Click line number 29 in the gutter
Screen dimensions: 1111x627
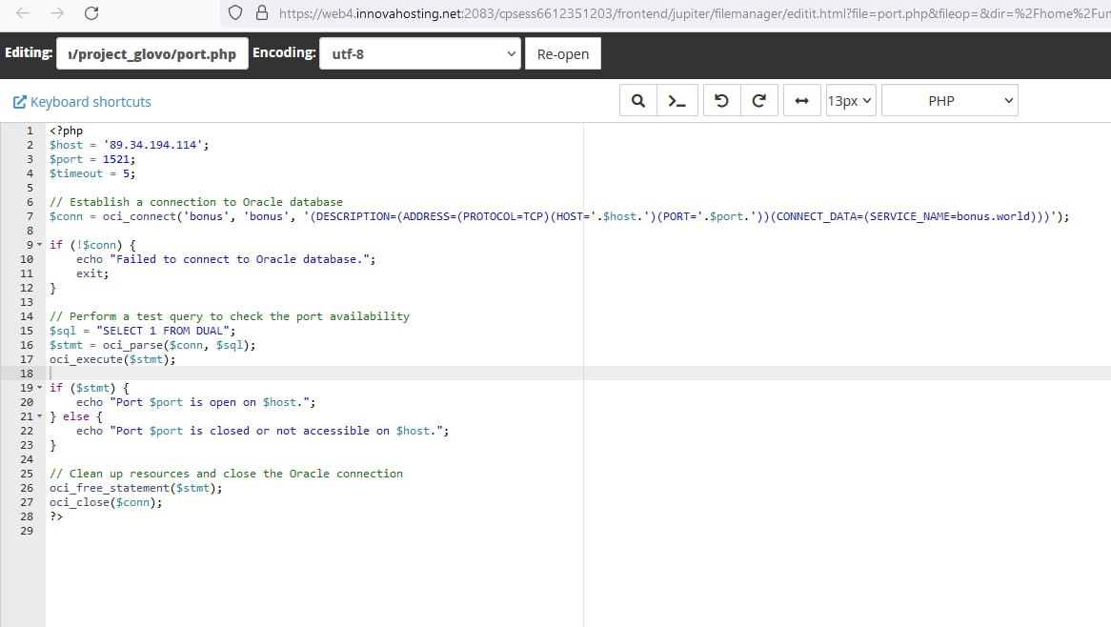point(27,531)
